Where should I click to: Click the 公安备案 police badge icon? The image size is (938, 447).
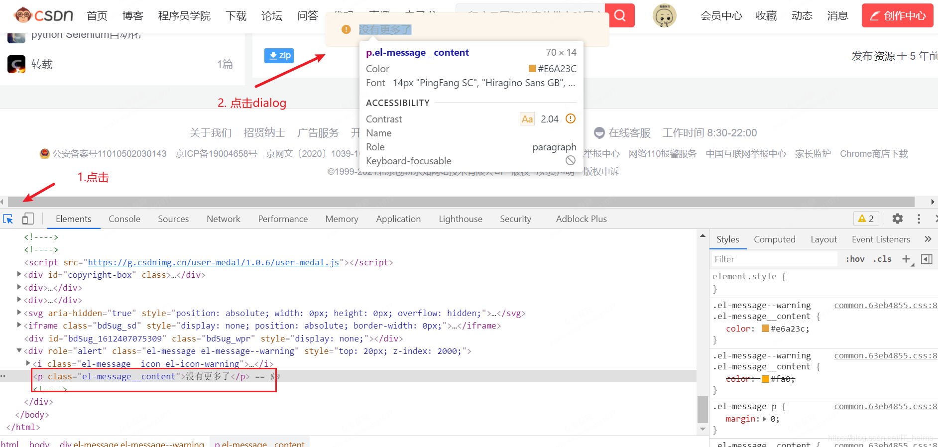point(45,153)
